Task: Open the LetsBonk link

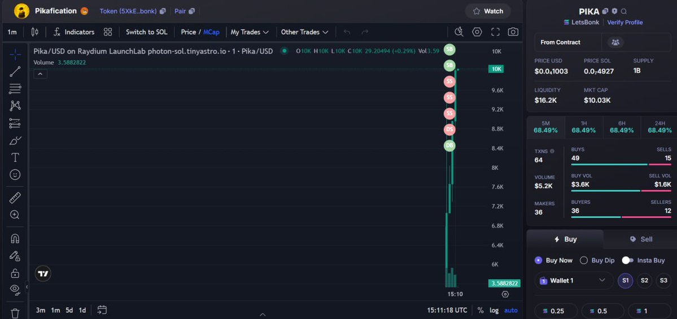Action: 582,22
